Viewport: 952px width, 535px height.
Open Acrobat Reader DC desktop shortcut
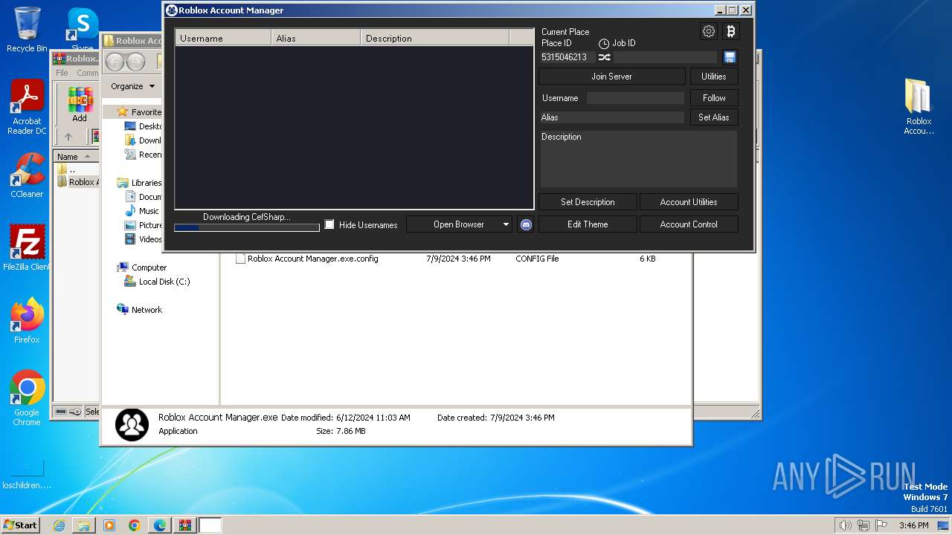click(x=27, y=108)
